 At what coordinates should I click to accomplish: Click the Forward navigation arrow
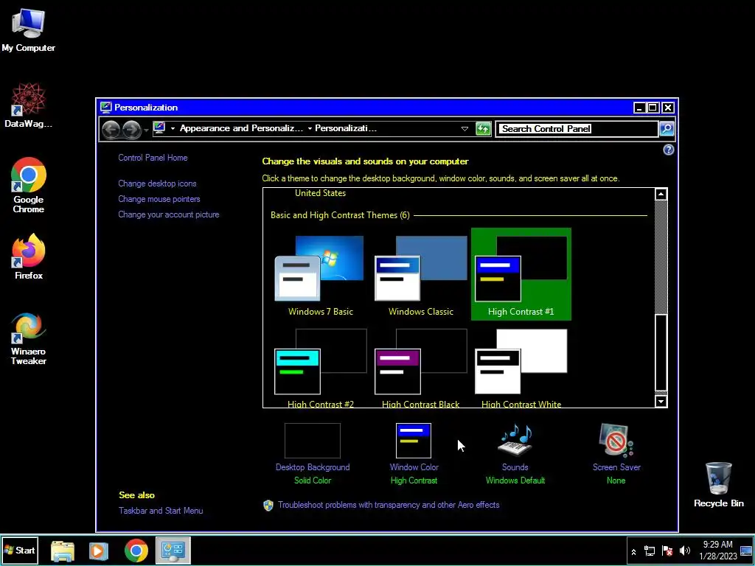tap(131, 129)
